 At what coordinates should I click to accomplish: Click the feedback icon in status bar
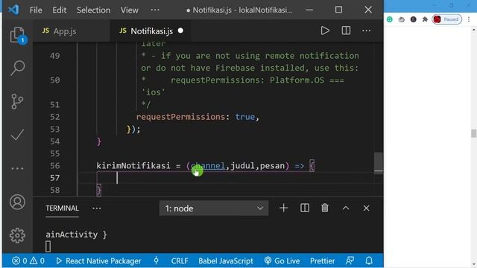coord(350,261)
